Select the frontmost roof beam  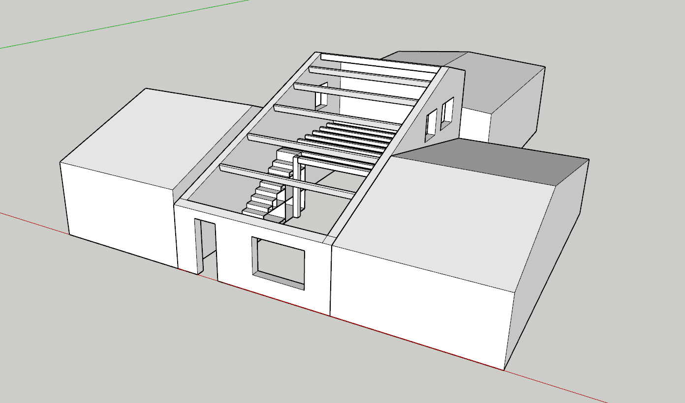point(285,179)
